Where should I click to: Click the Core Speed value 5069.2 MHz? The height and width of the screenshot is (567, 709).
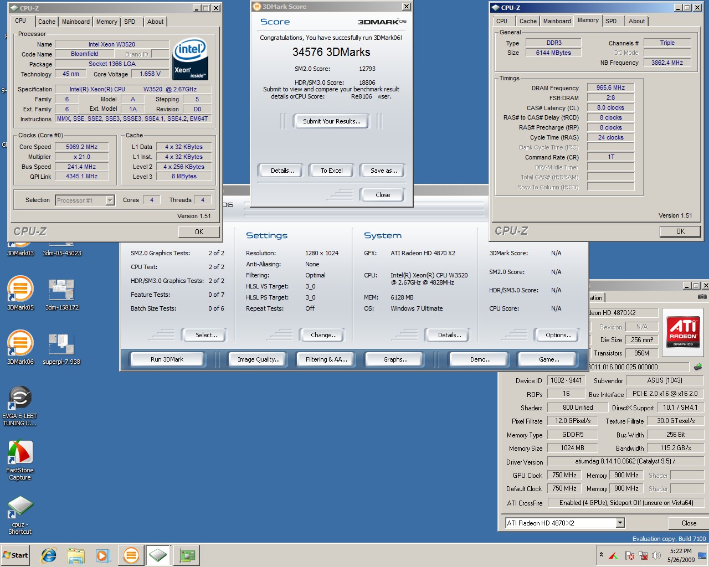point(81,147)
